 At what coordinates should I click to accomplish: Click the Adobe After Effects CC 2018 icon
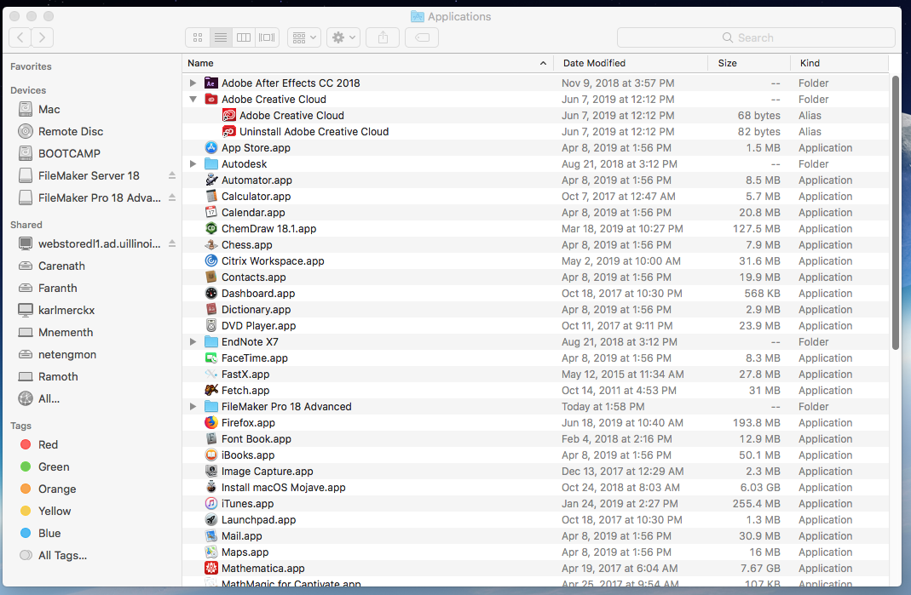click(x=210, y=83)
